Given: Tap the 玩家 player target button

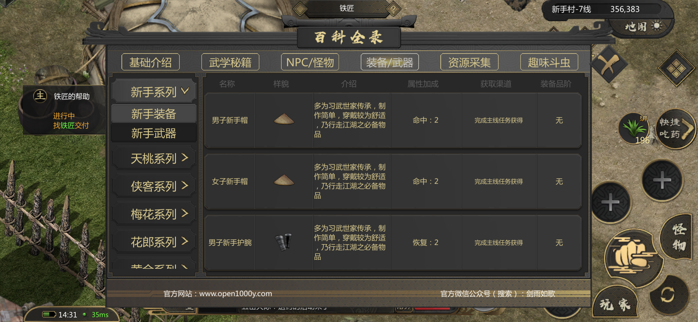Looking at the screenshot, I should [615, 305].
